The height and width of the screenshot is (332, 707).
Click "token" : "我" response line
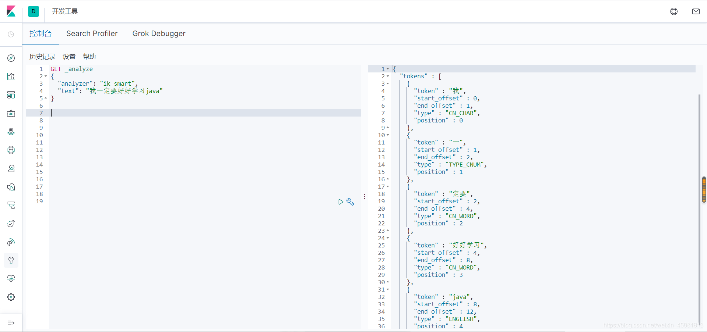[x=440, y=91]
